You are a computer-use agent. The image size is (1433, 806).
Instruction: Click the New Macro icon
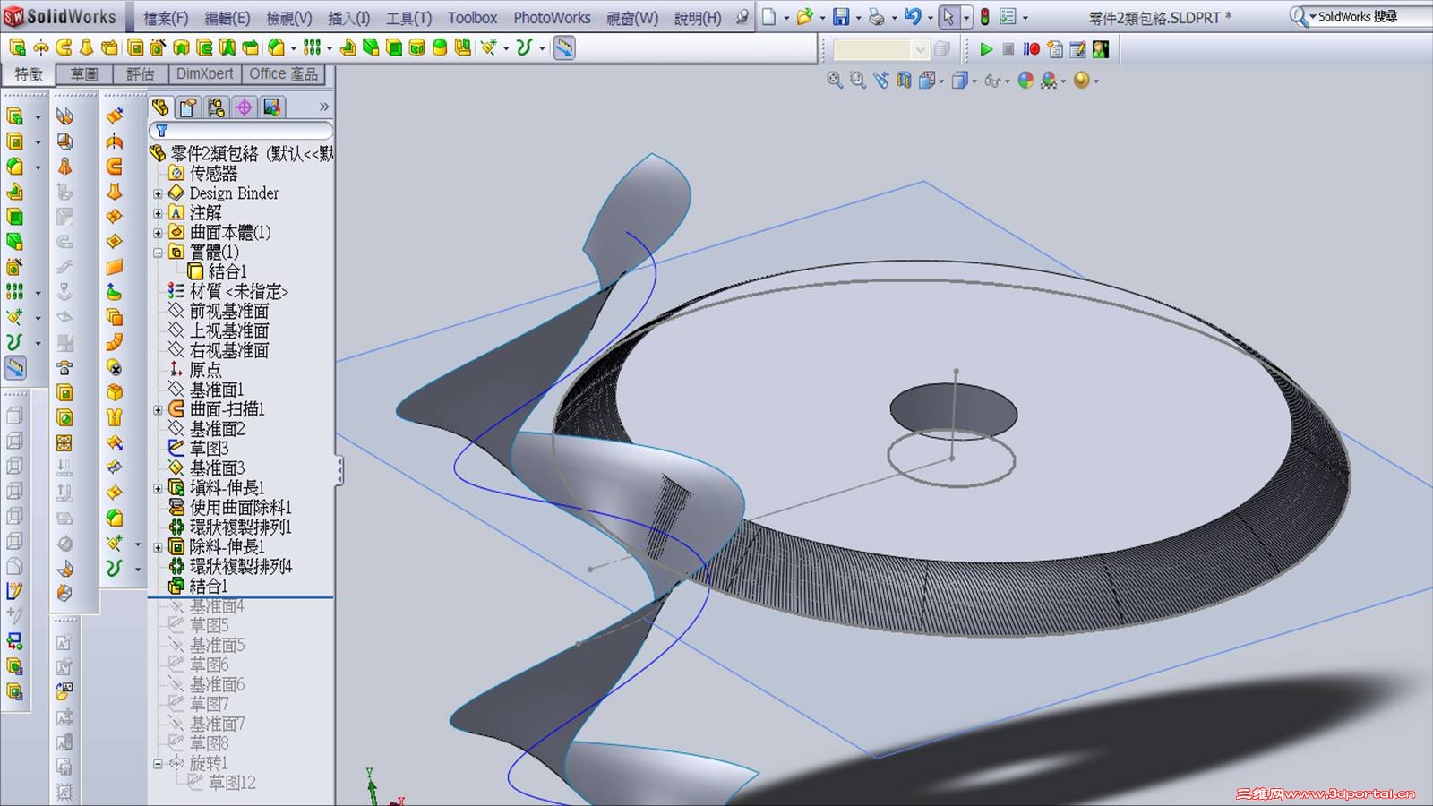pos(1055,49)
